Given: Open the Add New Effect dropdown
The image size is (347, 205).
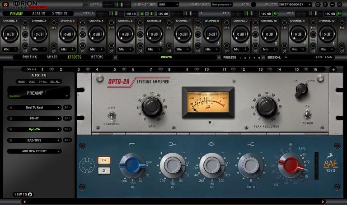Looking at the screenshot, I should (x=34, y=151).
